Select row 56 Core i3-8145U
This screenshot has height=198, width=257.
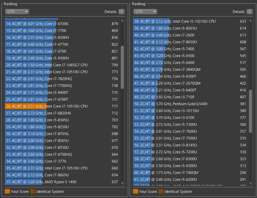tap(190, 145)
